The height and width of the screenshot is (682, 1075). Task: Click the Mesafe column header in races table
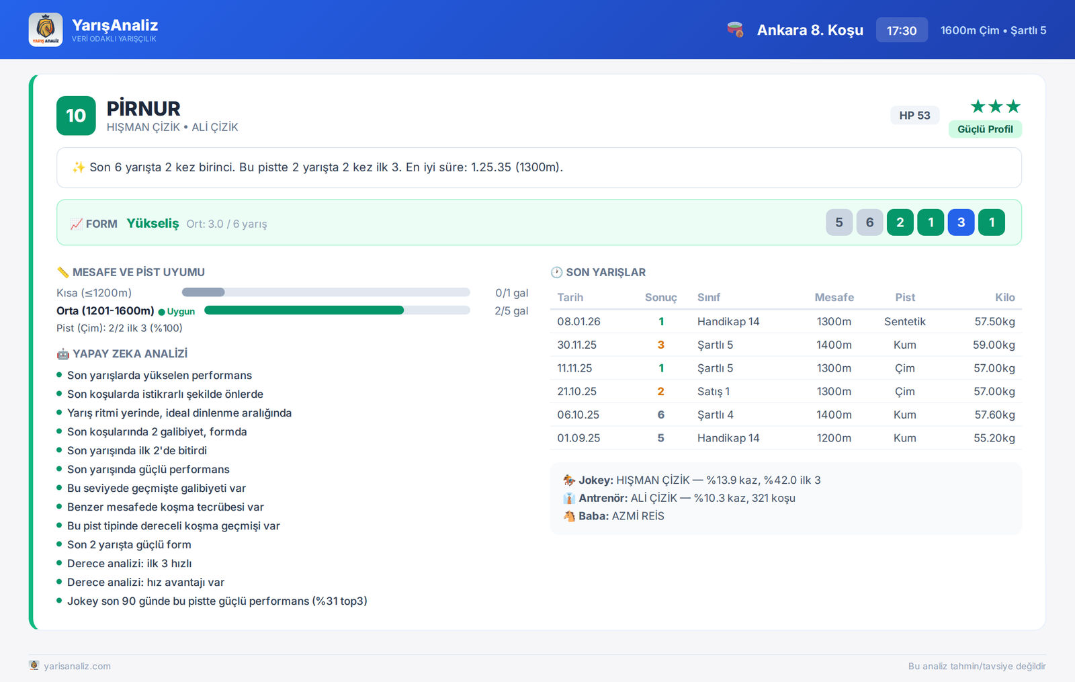[834, 298]
